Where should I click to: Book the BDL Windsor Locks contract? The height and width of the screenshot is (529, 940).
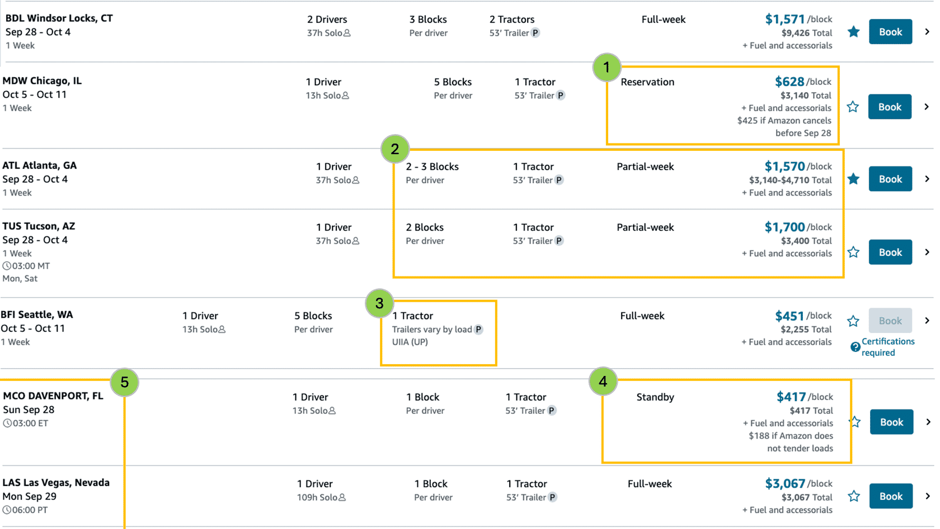coord(890,32)
